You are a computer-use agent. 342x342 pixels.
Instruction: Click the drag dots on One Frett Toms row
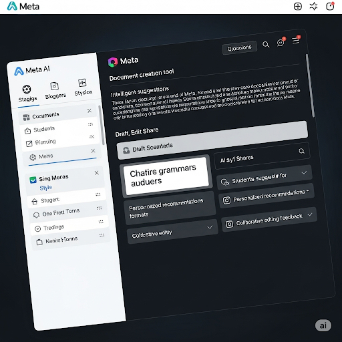point(99,208)
